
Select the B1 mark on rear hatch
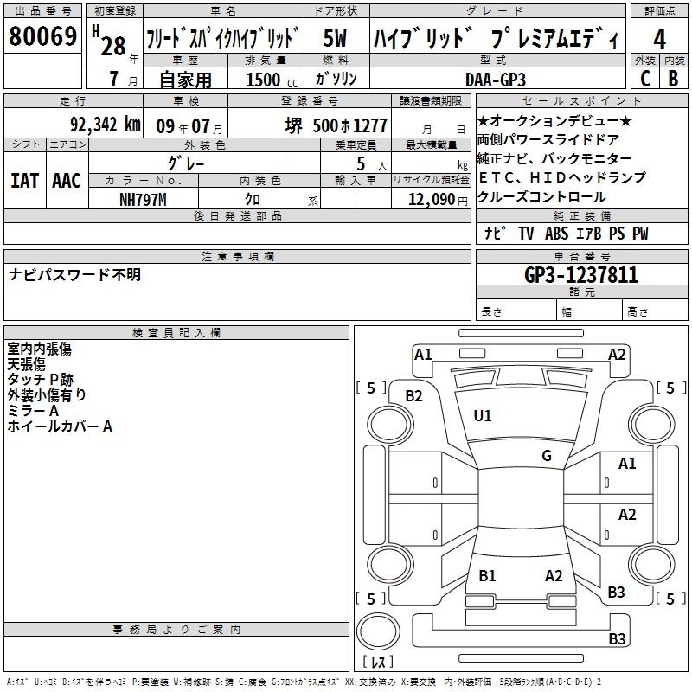pos(487,576)
